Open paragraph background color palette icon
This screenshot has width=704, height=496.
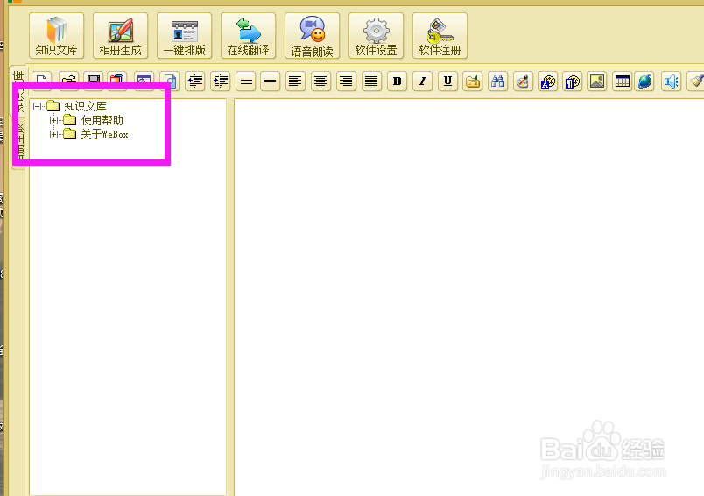click(573, 81)
